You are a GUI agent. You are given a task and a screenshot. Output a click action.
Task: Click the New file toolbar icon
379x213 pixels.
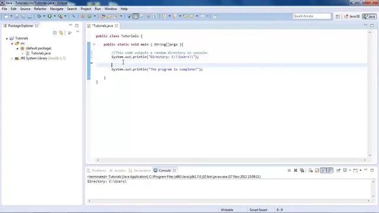click(x=7, y=16)
